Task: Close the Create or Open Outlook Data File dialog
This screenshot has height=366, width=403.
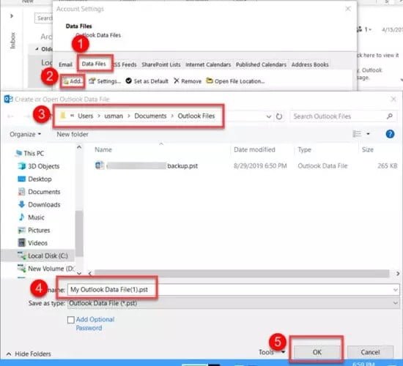Action: tap(393, 99)
